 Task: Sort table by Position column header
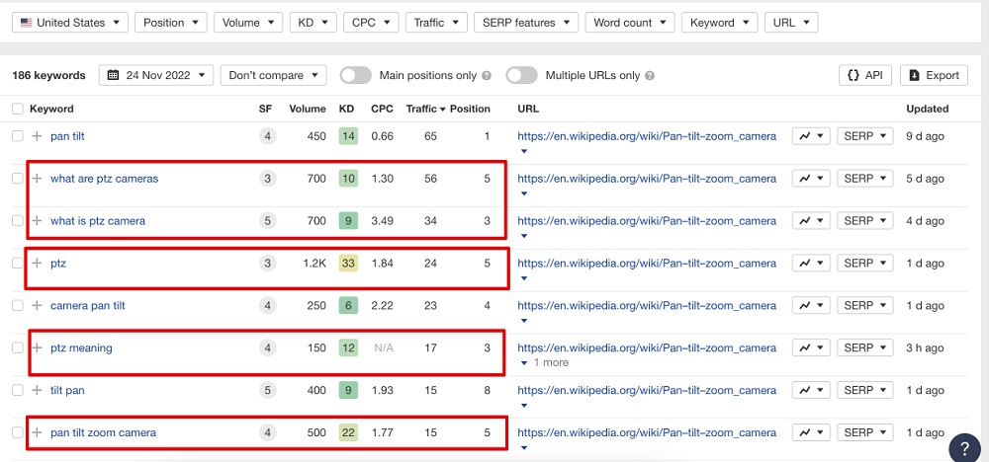(x=470, y=109)
